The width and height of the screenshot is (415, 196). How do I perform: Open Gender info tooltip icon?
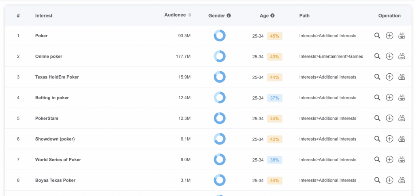(x=229, y=16)
